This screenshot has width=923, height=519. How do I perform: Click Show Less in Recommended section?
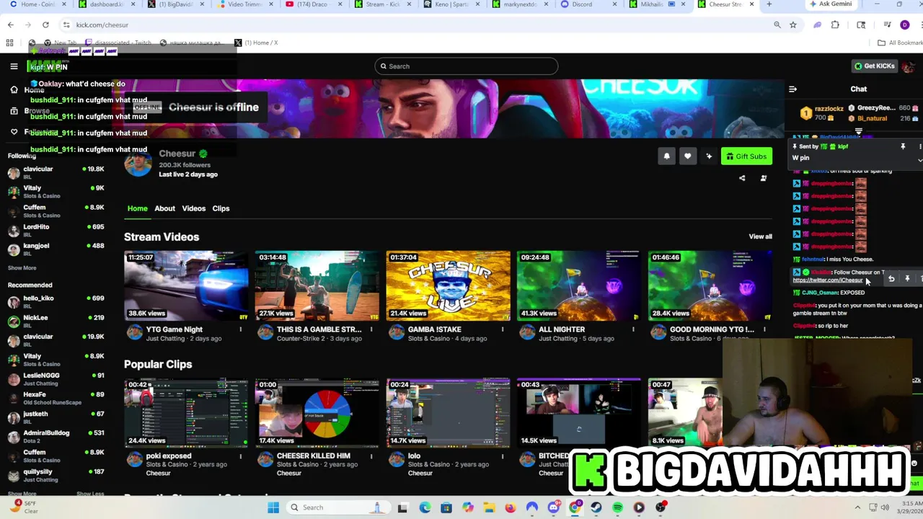coord(90,494)
